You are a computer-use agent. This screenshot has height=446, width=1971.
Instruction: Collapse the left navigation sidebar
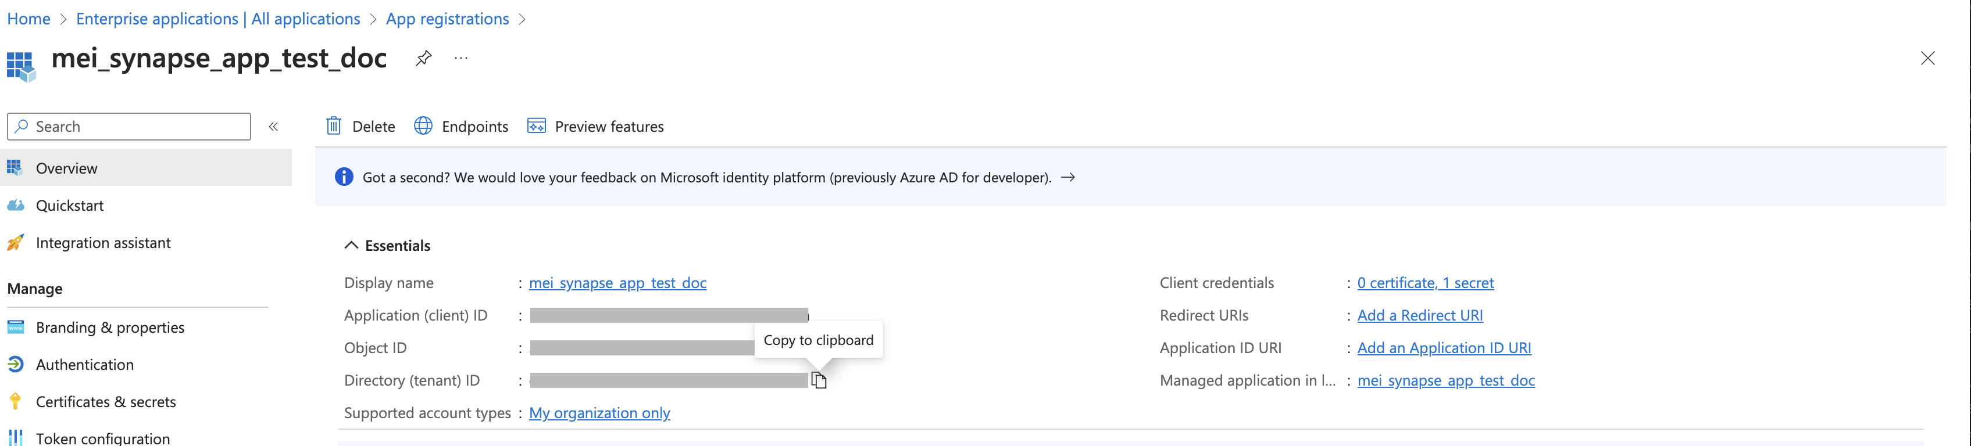pyautogui.click(x=273, y=127)
